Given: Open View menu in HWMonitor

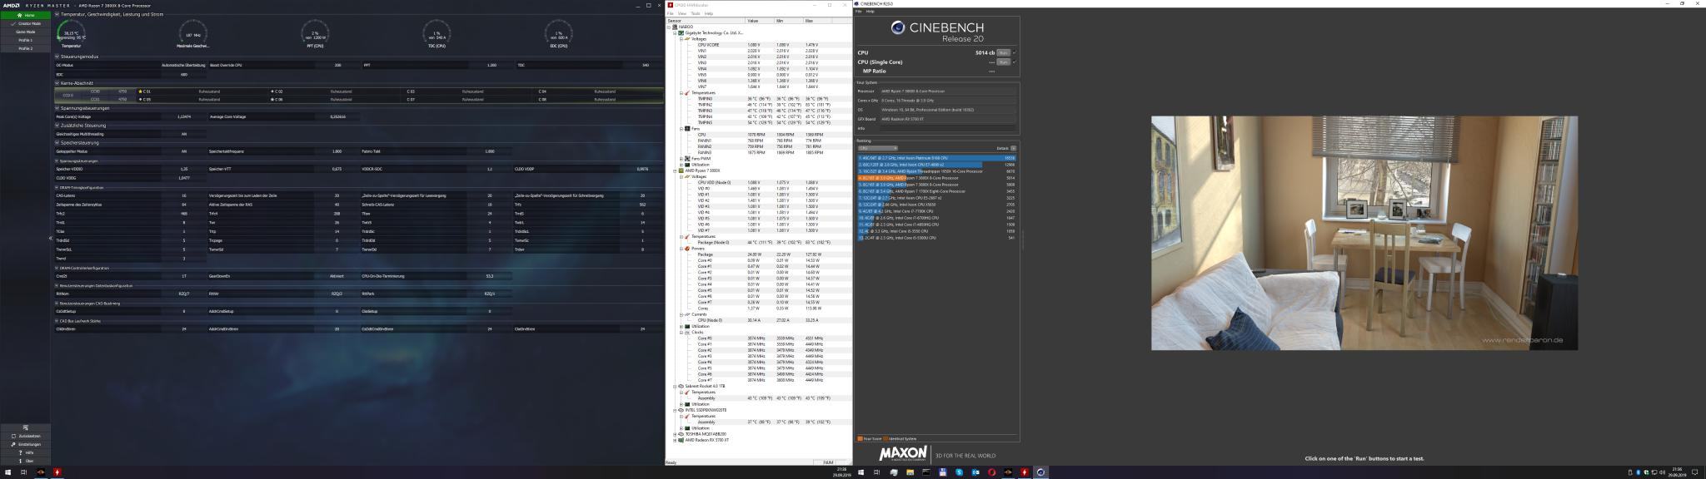Looking at the screenshot, I should (x=681, y=13).
